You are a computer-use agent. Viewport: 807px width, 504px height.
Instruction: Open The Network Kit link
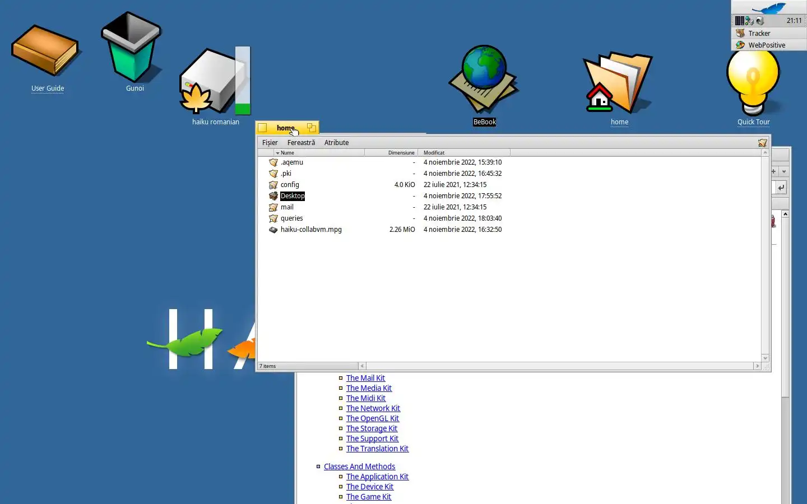coord(373,408)
